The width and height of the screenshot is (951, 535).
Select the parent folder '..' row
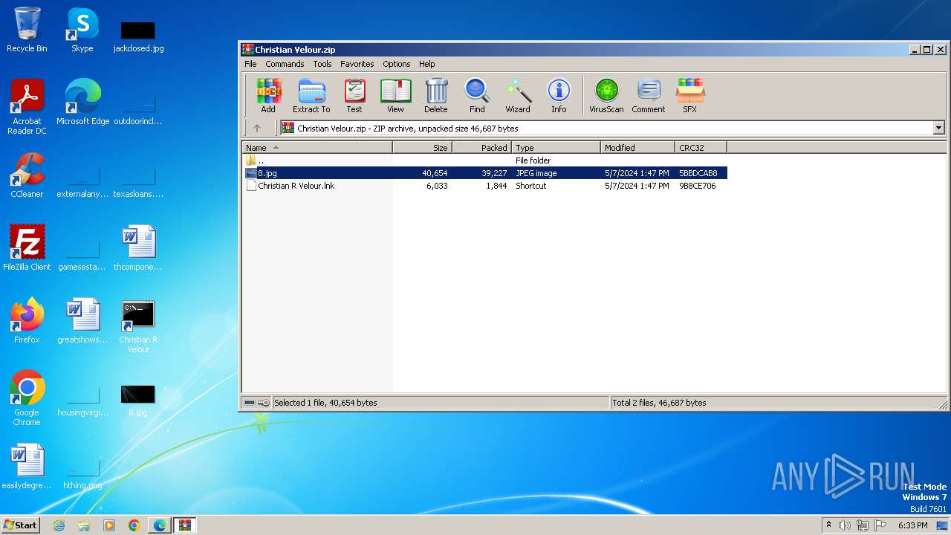[484, 160]
